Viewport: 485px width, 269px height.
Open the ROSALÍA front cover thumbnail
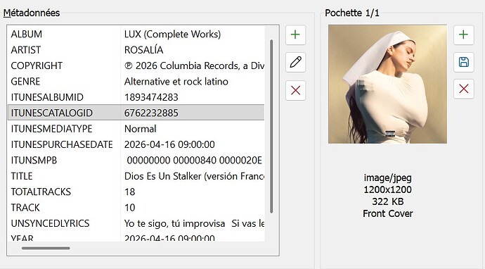[387, 85]
